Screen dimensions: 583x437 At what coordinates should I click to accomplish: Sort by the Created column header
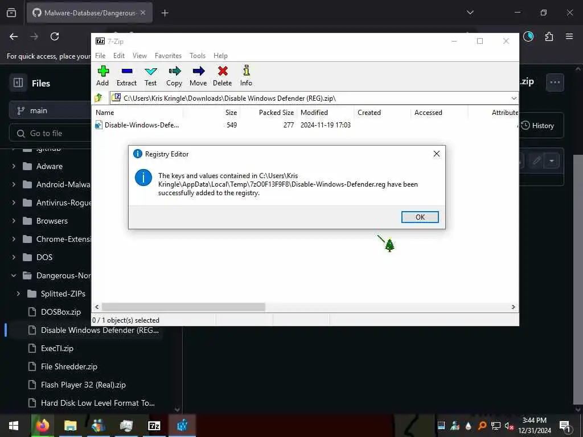(382, 113)
